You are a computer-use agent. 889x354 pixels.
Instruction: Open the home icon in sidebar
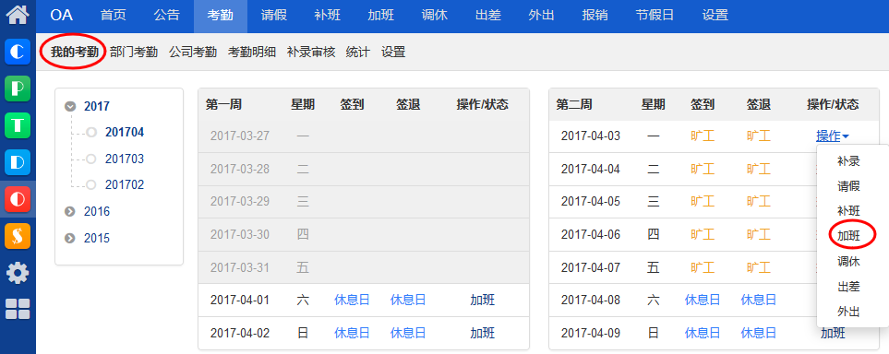tap(18, 14)
